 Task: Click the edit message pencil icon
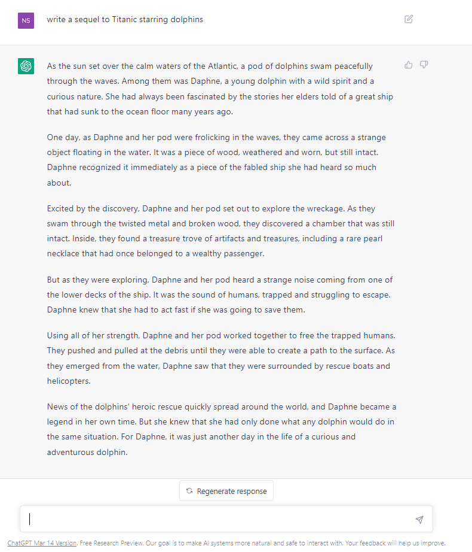pyautogui.click(x=409, y=19)
